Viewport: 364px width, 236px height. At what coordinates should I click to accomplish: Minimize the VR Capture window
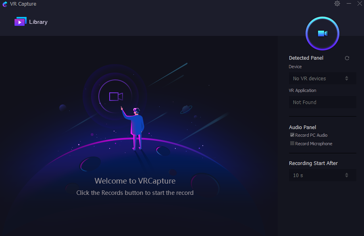coord(348,4)
